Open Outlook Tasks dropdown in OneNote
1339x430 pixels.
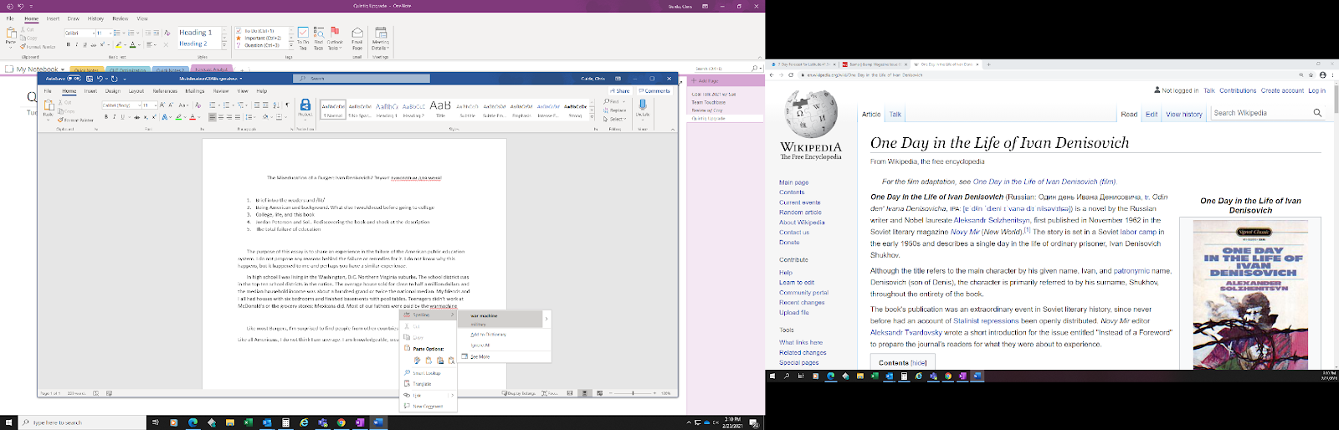coord(335,38)
